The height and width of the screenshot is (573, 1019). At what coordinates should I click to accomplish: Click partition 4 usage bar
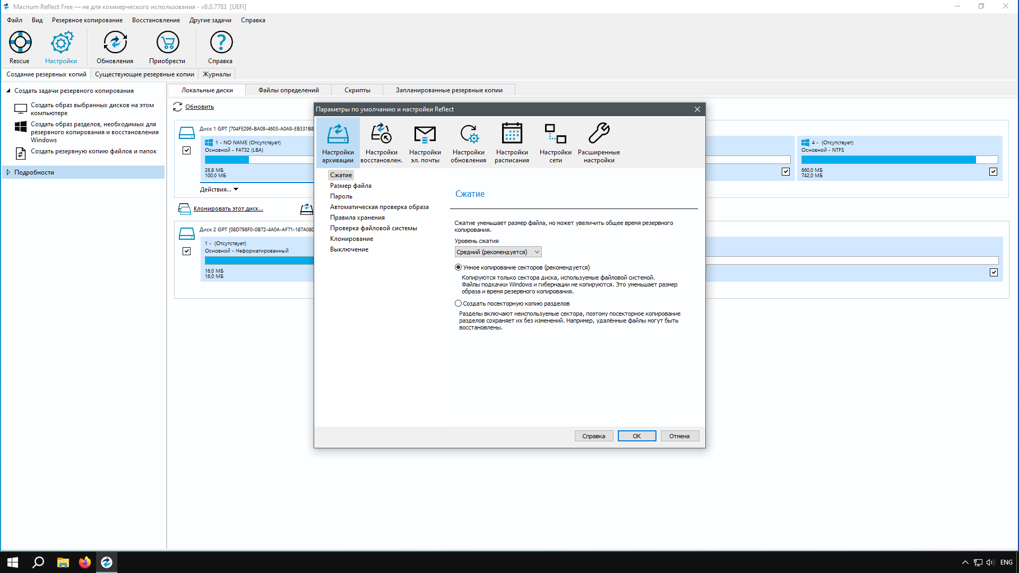point(900,160)
